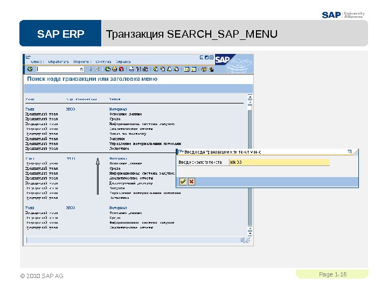The height and width of the screenshot is (291, 388).
Task: Click the Print icon in the toolbar
Action: [x=131, y=69]
